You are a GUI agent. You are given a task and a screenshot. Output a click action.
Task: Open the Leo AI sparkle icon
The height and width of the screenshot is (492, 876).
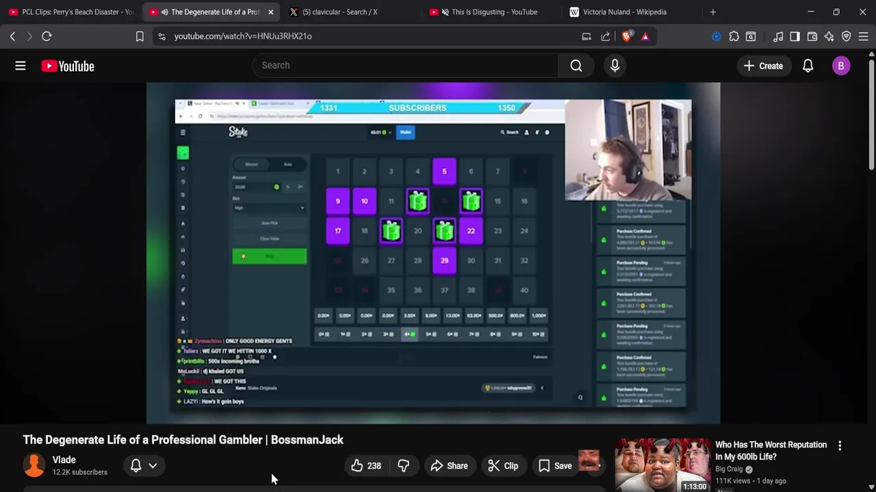(829, 36)
